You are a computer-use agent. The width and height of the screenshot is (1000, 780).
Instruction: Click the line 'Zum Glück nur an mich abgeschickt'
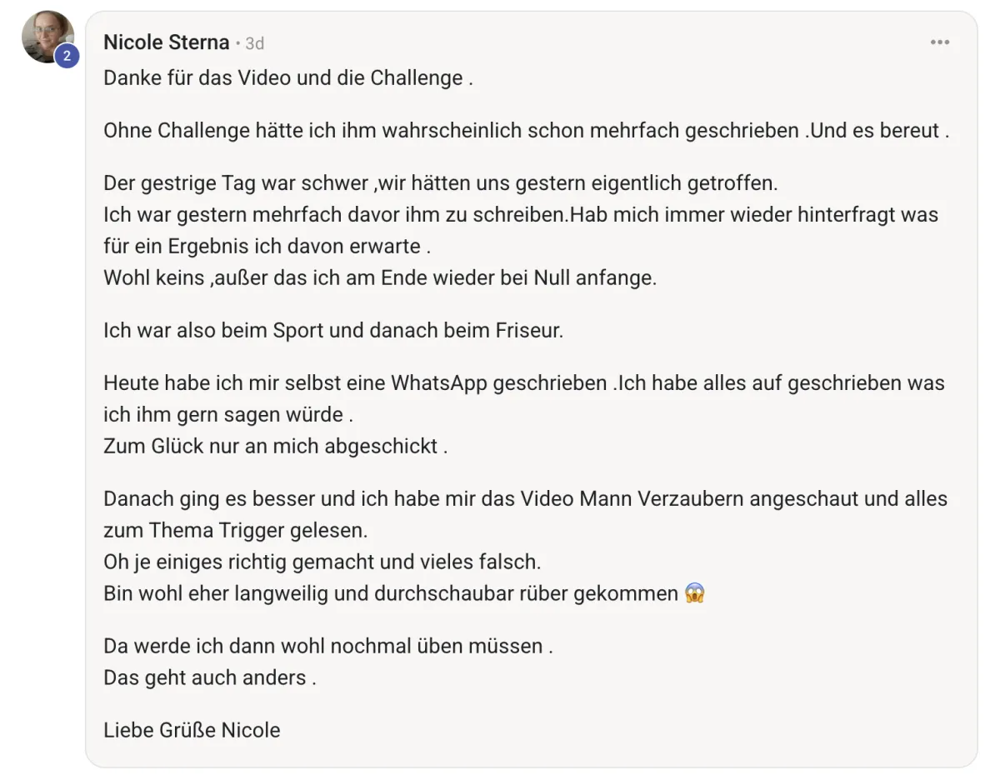click(x=276, y=446)
